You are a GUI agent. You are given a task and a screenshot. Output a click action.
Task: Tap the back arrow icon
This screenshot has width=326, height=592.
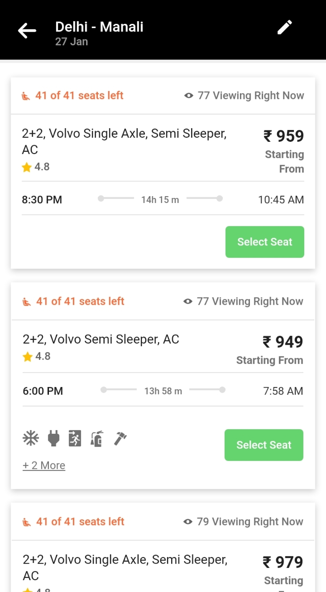(27, 31)
